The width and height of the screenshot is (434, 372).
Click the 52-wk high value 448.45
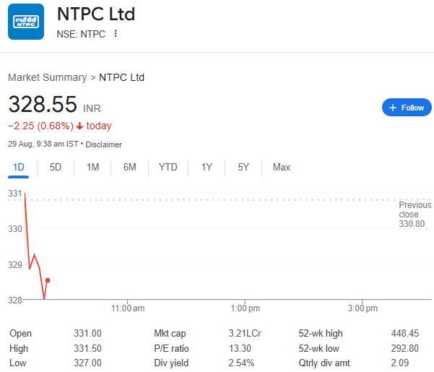pos(404,334)
